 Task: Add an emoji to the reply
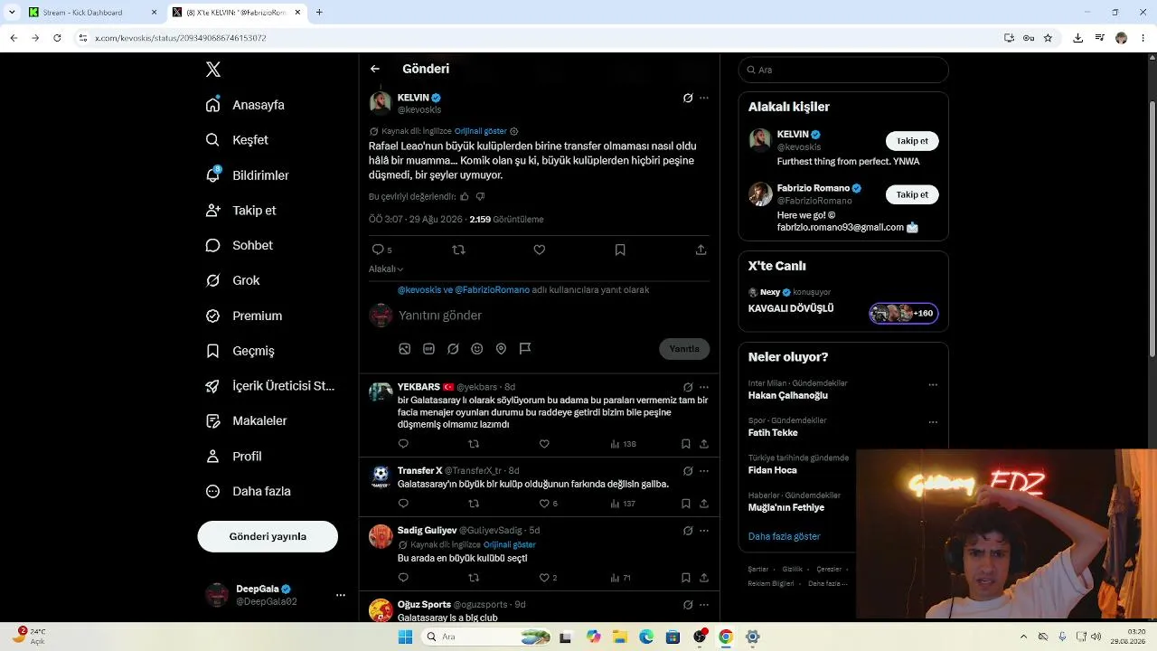pyautogui.click(x=477, y=349)
